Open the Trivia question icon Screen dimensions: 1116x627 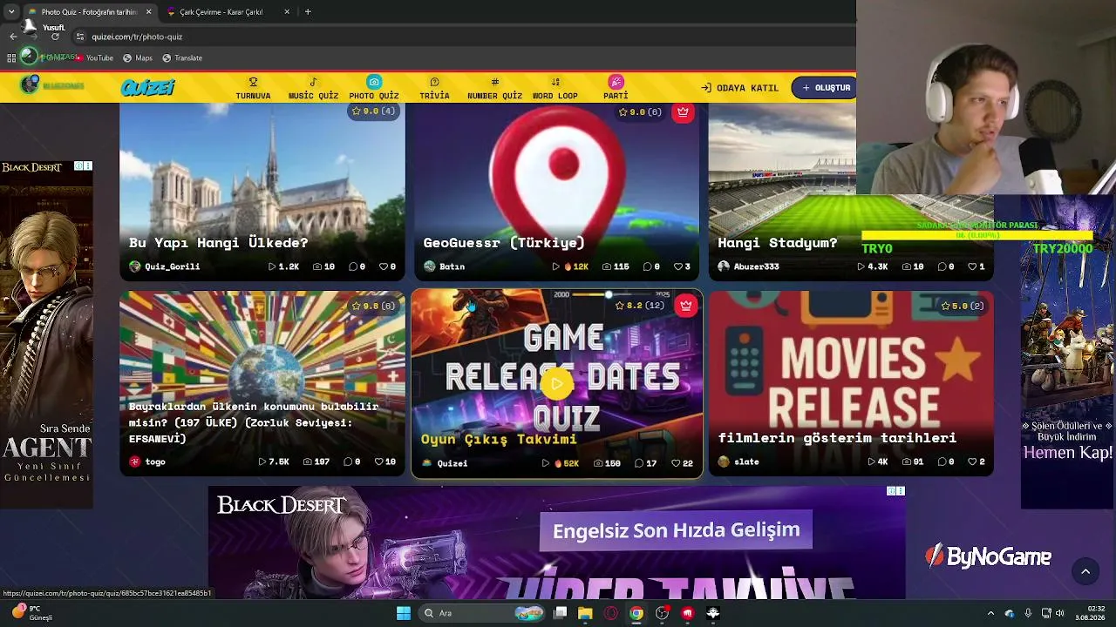point(434,83)
